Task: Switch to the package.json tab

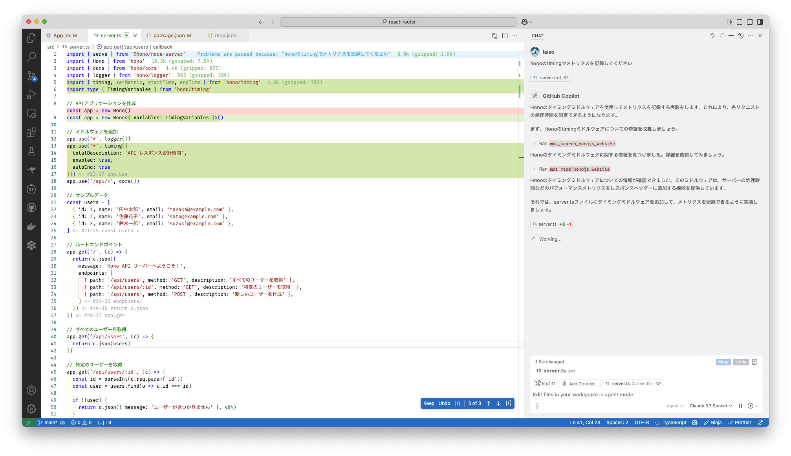Action: pyautogui.click(x=169, y=36)
